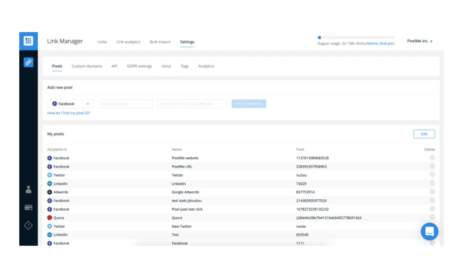The width and height of the screenshot is (458, 275).
Task: Delete the nu5au Twitter pixel
Action: click(432, 174)
